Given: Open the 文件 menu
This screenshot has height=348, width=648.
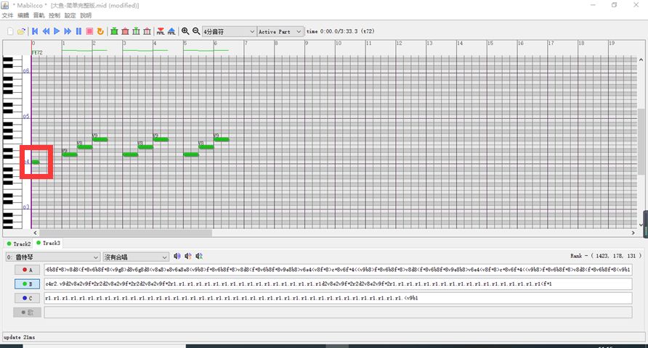Looking at the screenshot, I should (7, 15).
